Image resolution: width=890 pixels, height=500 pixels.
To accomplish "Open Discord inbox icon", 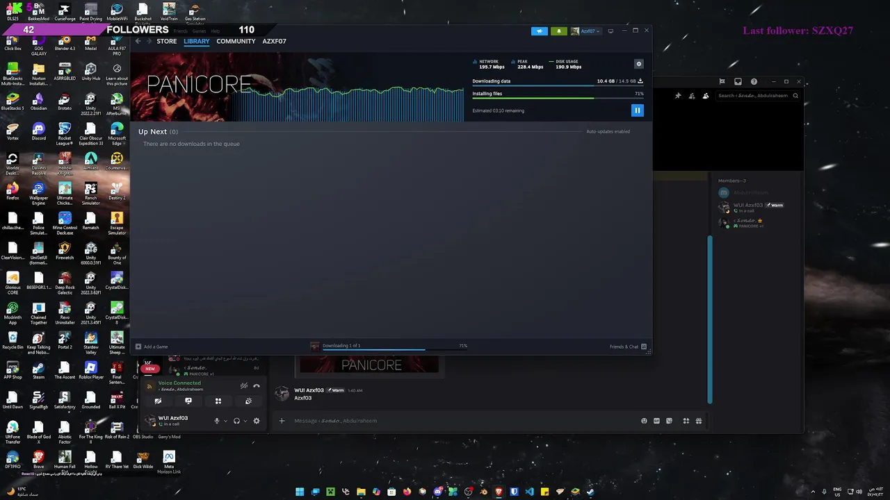I will [738, 82].
